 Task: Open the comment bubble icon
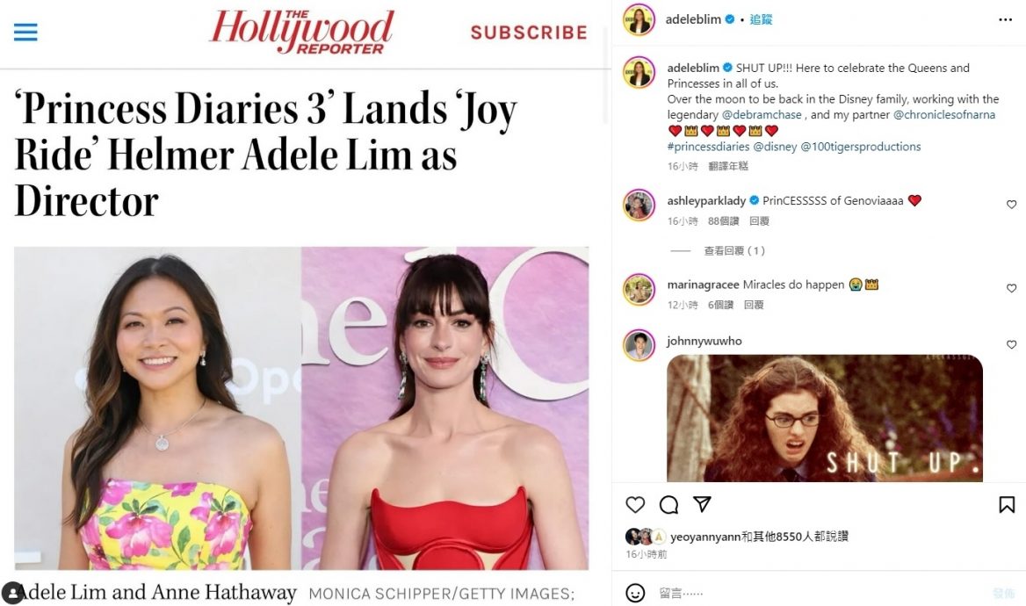(668, 505)
